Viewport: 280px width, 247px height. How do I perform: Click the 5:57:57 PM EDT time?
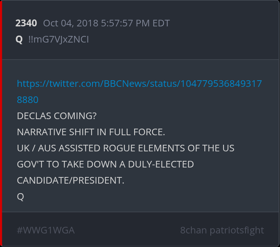point(135,23)
